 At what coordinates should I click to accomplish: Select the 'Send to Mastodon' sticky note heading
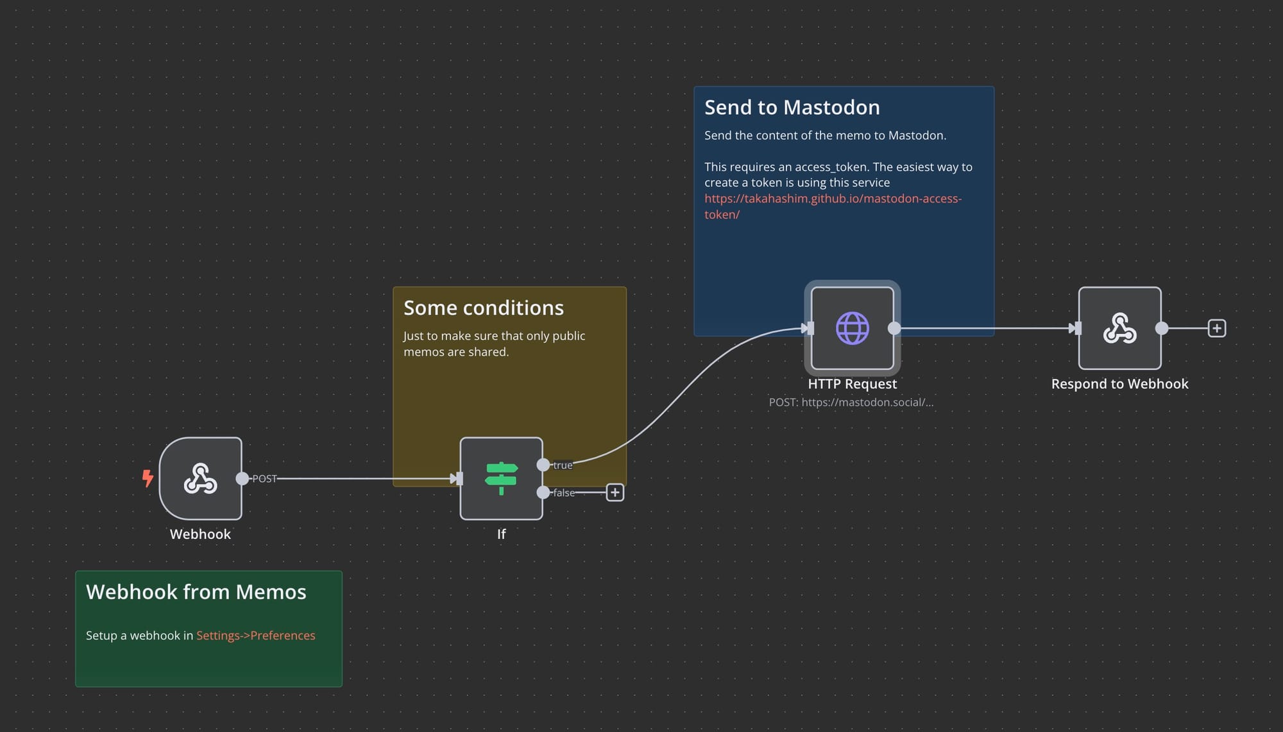[792, 107]
